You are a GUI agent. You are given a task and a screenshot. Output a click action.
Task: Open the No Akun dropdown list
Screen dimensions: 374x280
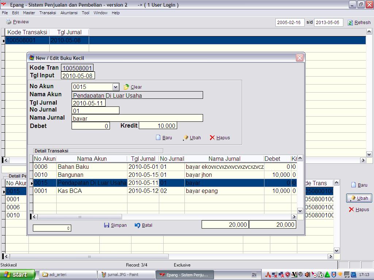[115, 87]
